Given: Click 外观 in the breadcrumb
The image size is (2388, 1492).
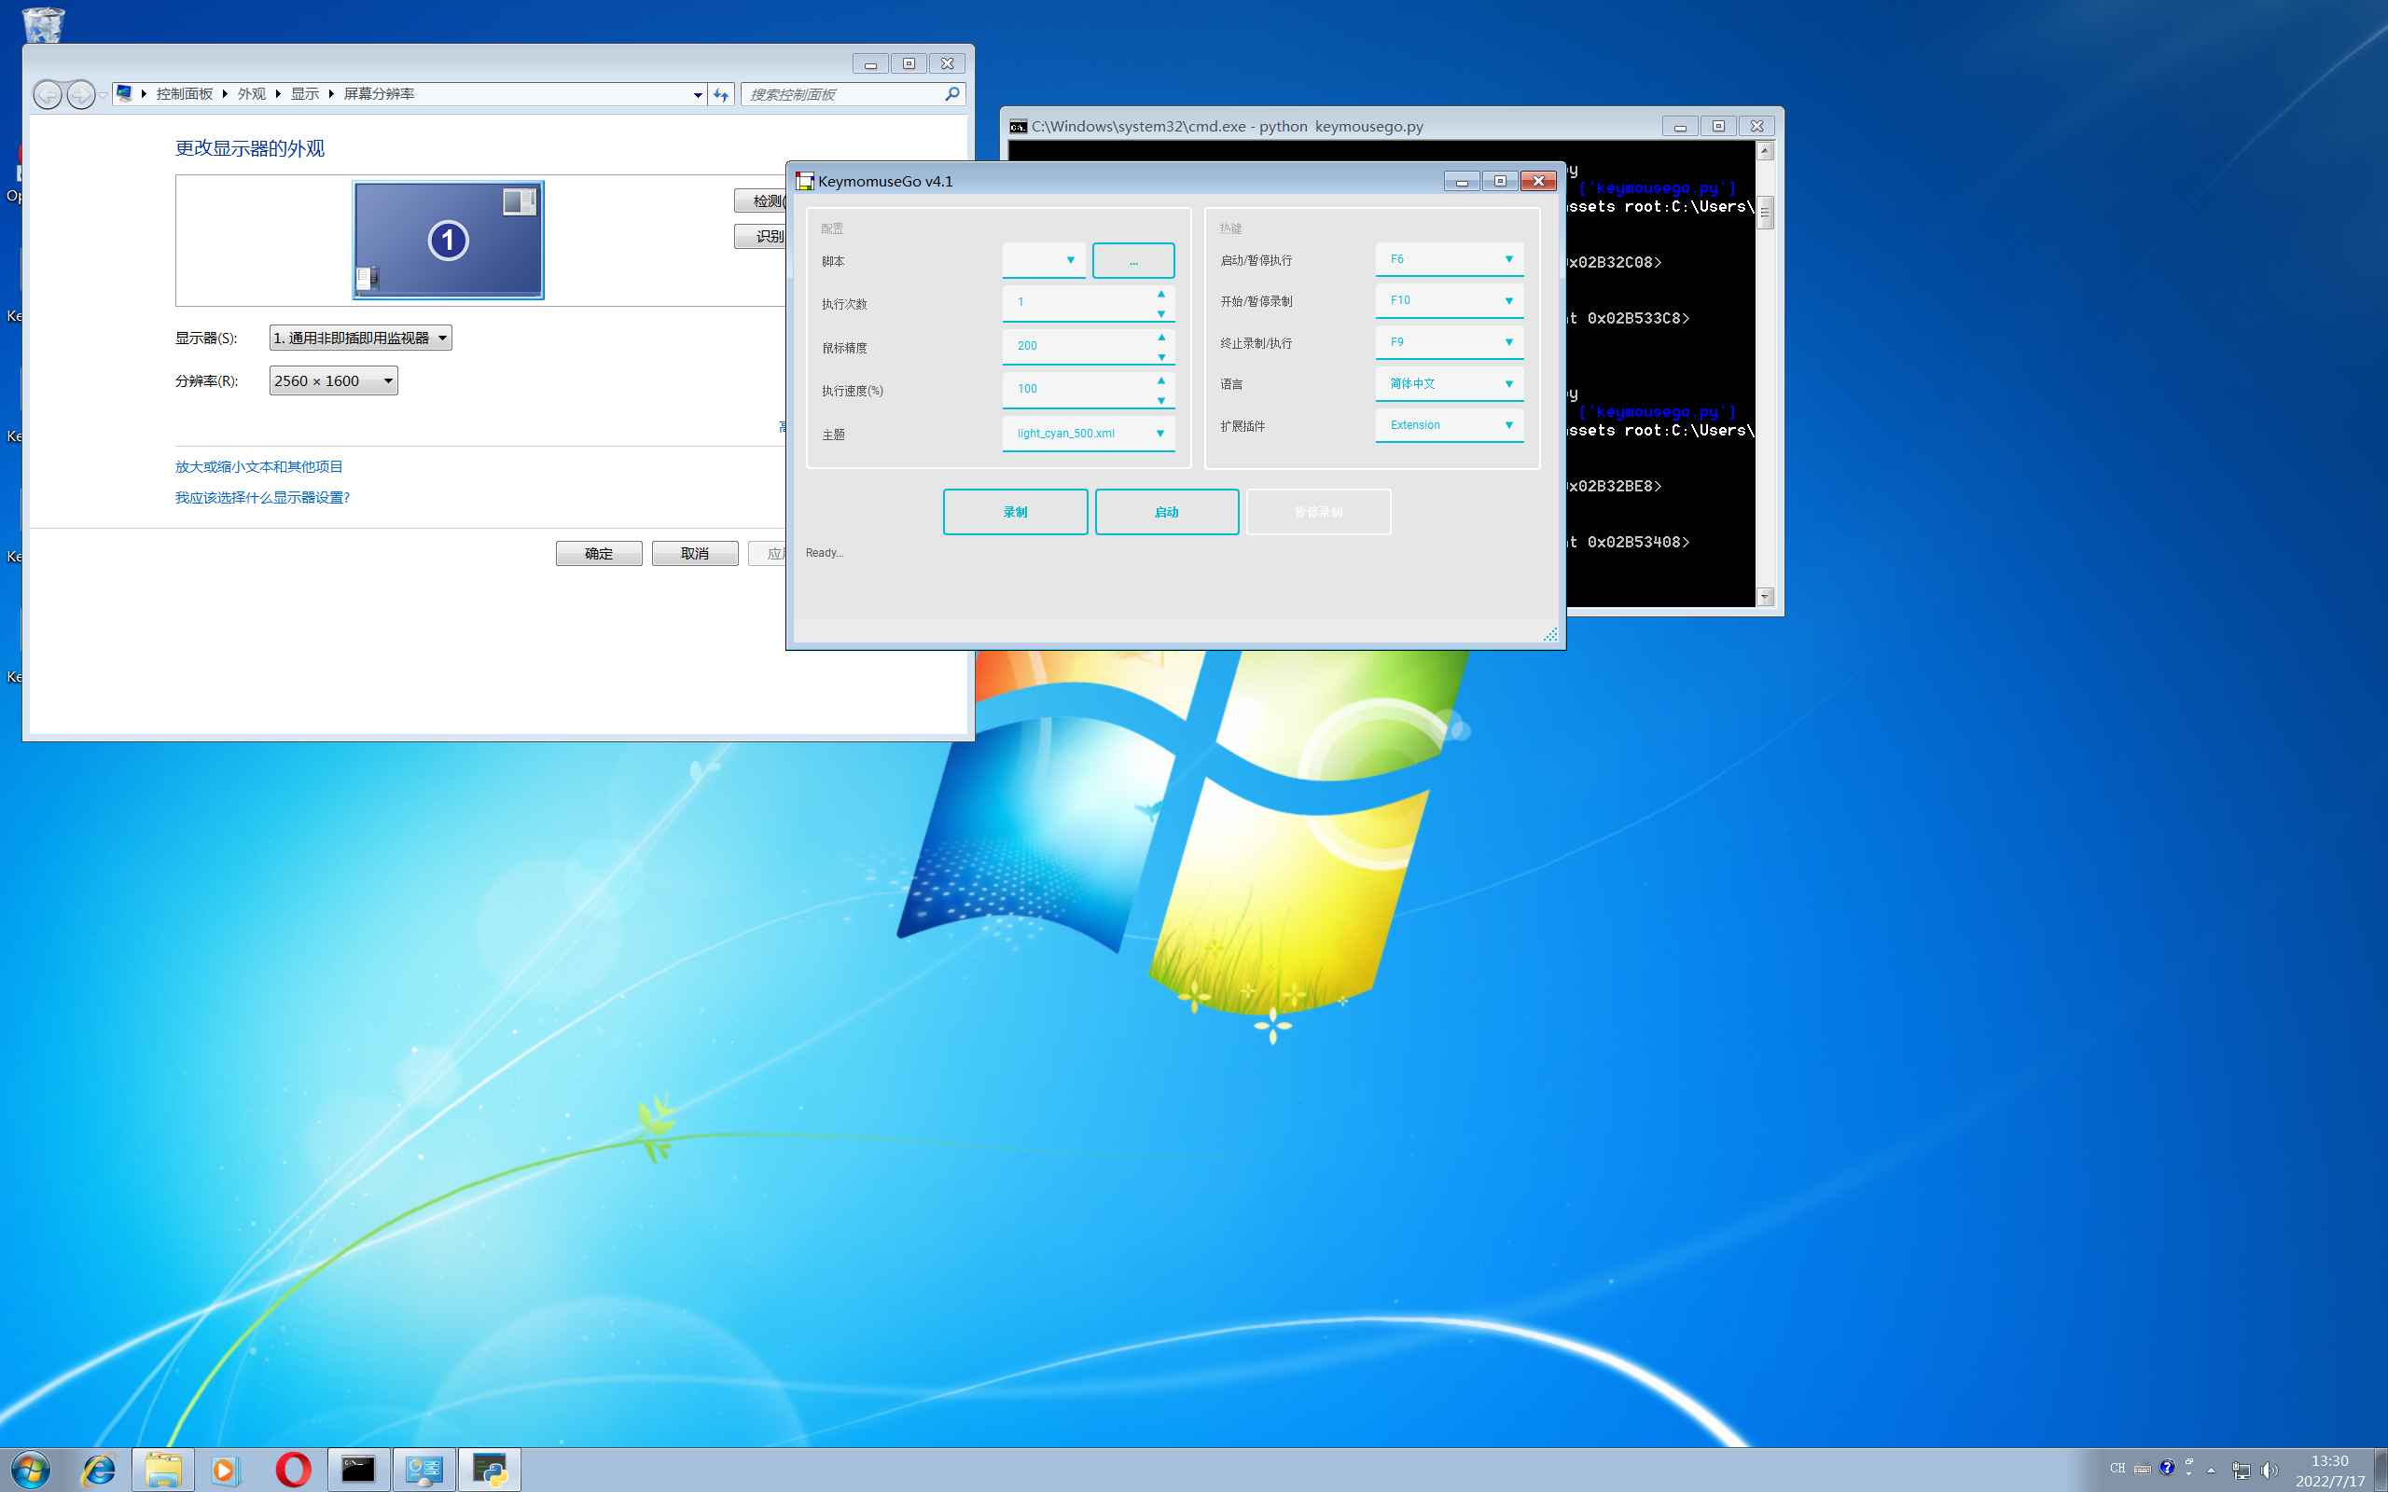Looking at the screenshot, I should coord(252,94).
